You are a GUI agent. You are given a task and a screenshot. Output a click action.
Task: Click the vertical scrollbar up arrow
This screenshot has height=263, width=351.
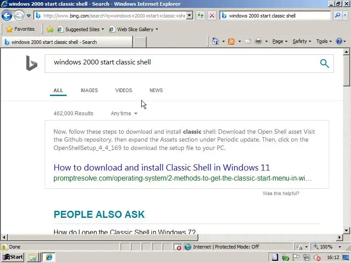[346, 52]
